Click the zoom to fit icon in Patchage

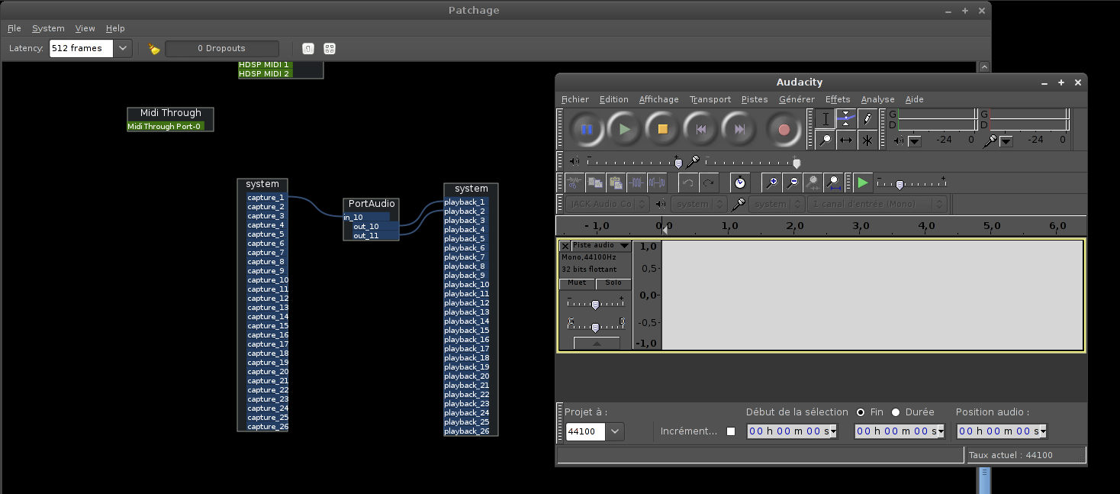pos(330,49)
